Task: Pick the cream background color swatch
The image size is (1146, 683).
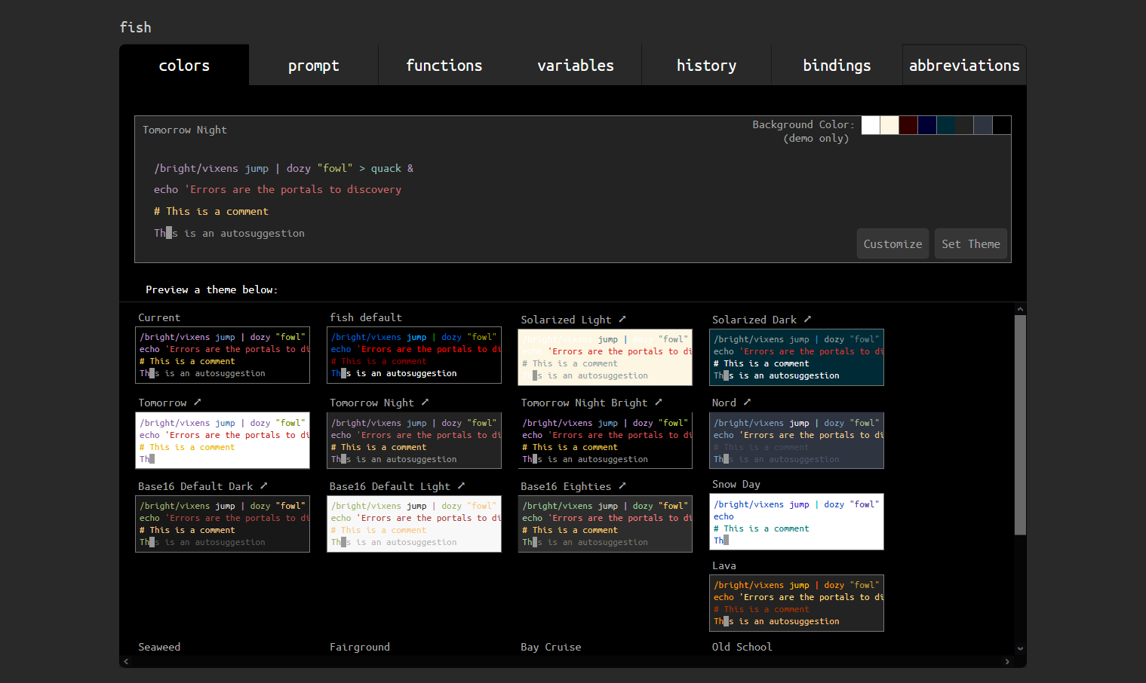Action: tap(889, 125)
